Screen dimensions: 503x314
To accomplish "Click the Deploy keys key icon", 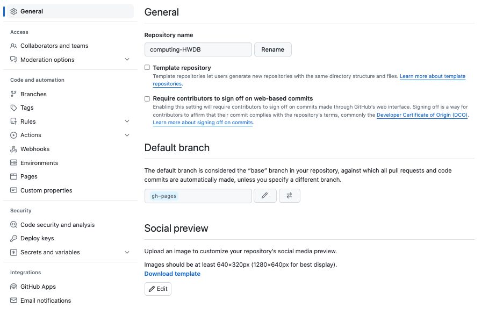I will pos(14,238).
